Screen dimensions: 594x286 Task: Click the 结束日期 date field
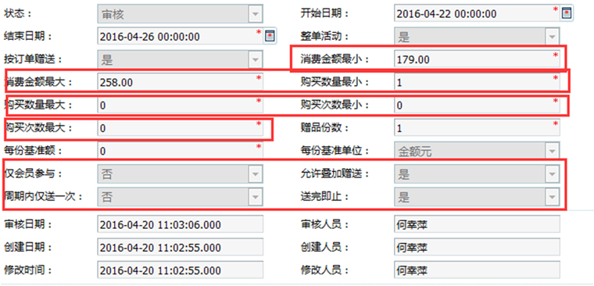(180, 37)
